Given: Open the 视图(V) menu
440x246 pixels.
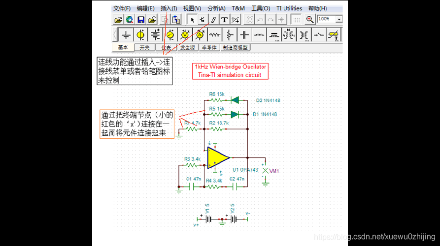Looking at the screenshot, I should (192, 8).
